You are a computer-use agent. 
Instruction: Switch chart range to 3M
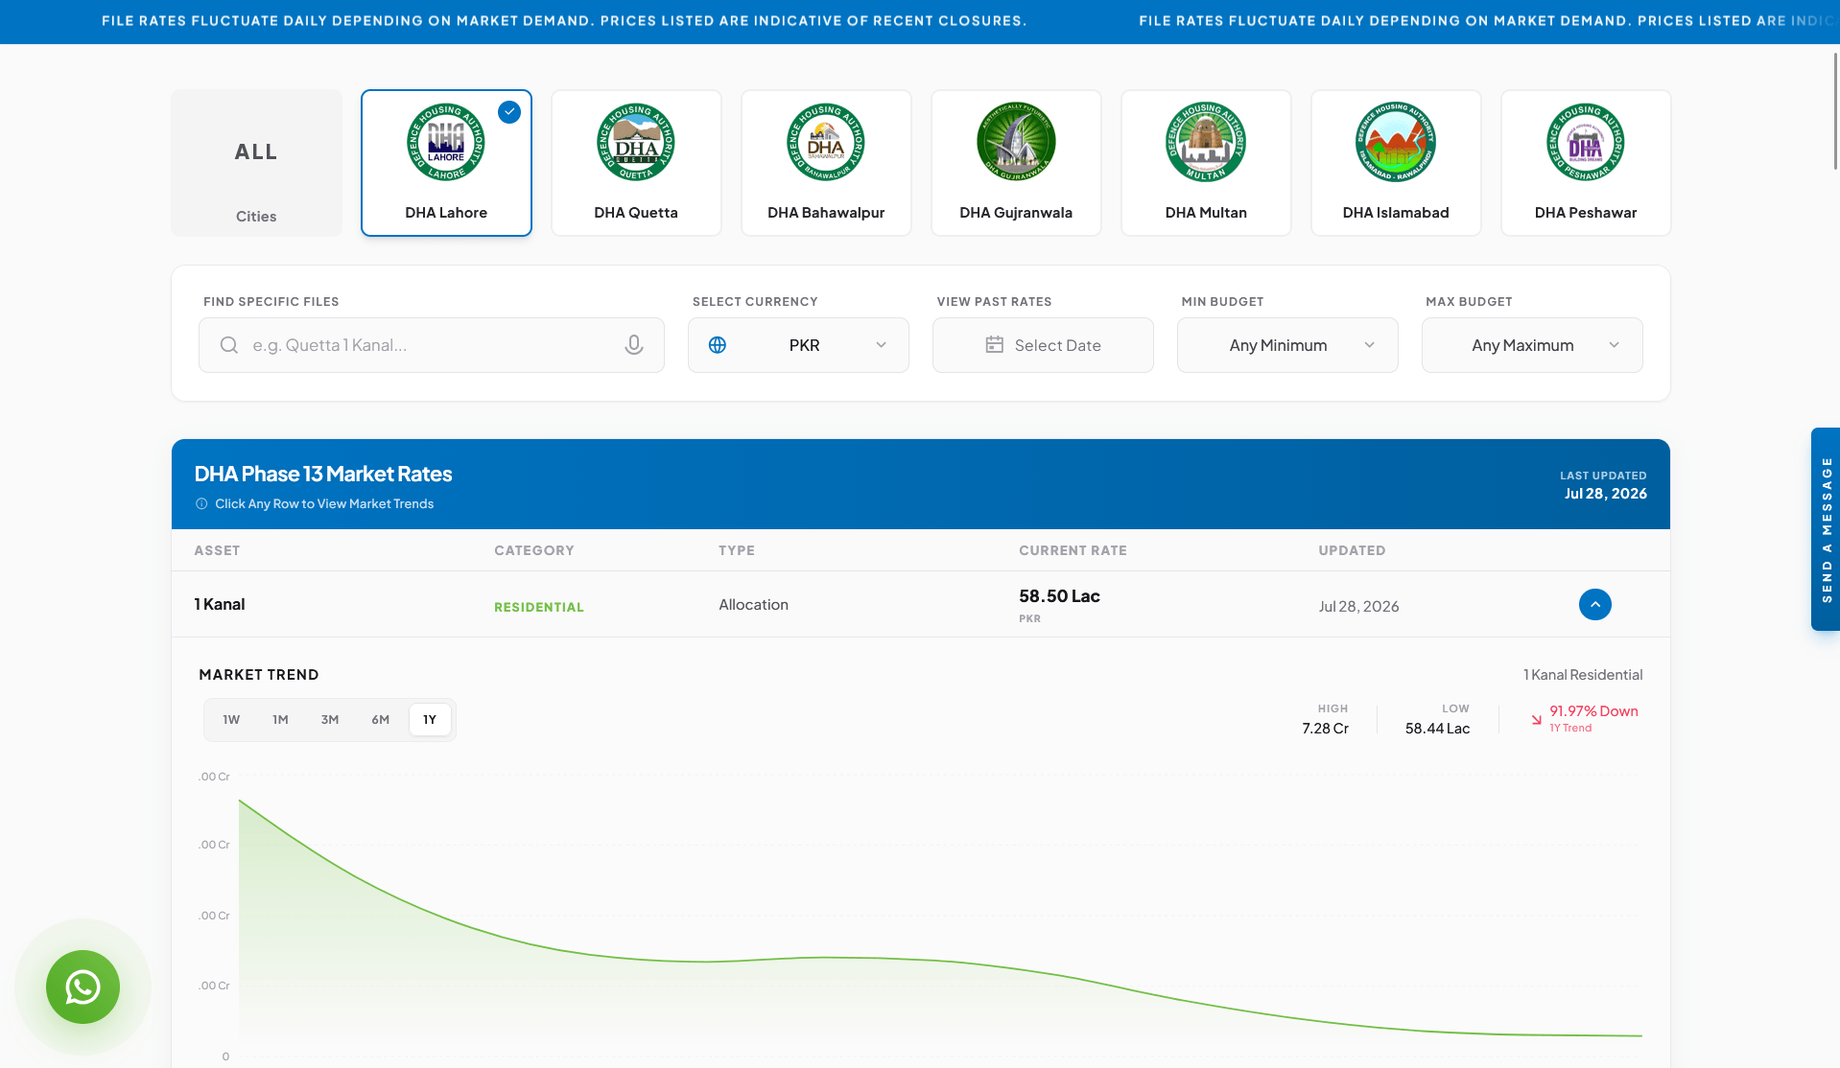330,720
